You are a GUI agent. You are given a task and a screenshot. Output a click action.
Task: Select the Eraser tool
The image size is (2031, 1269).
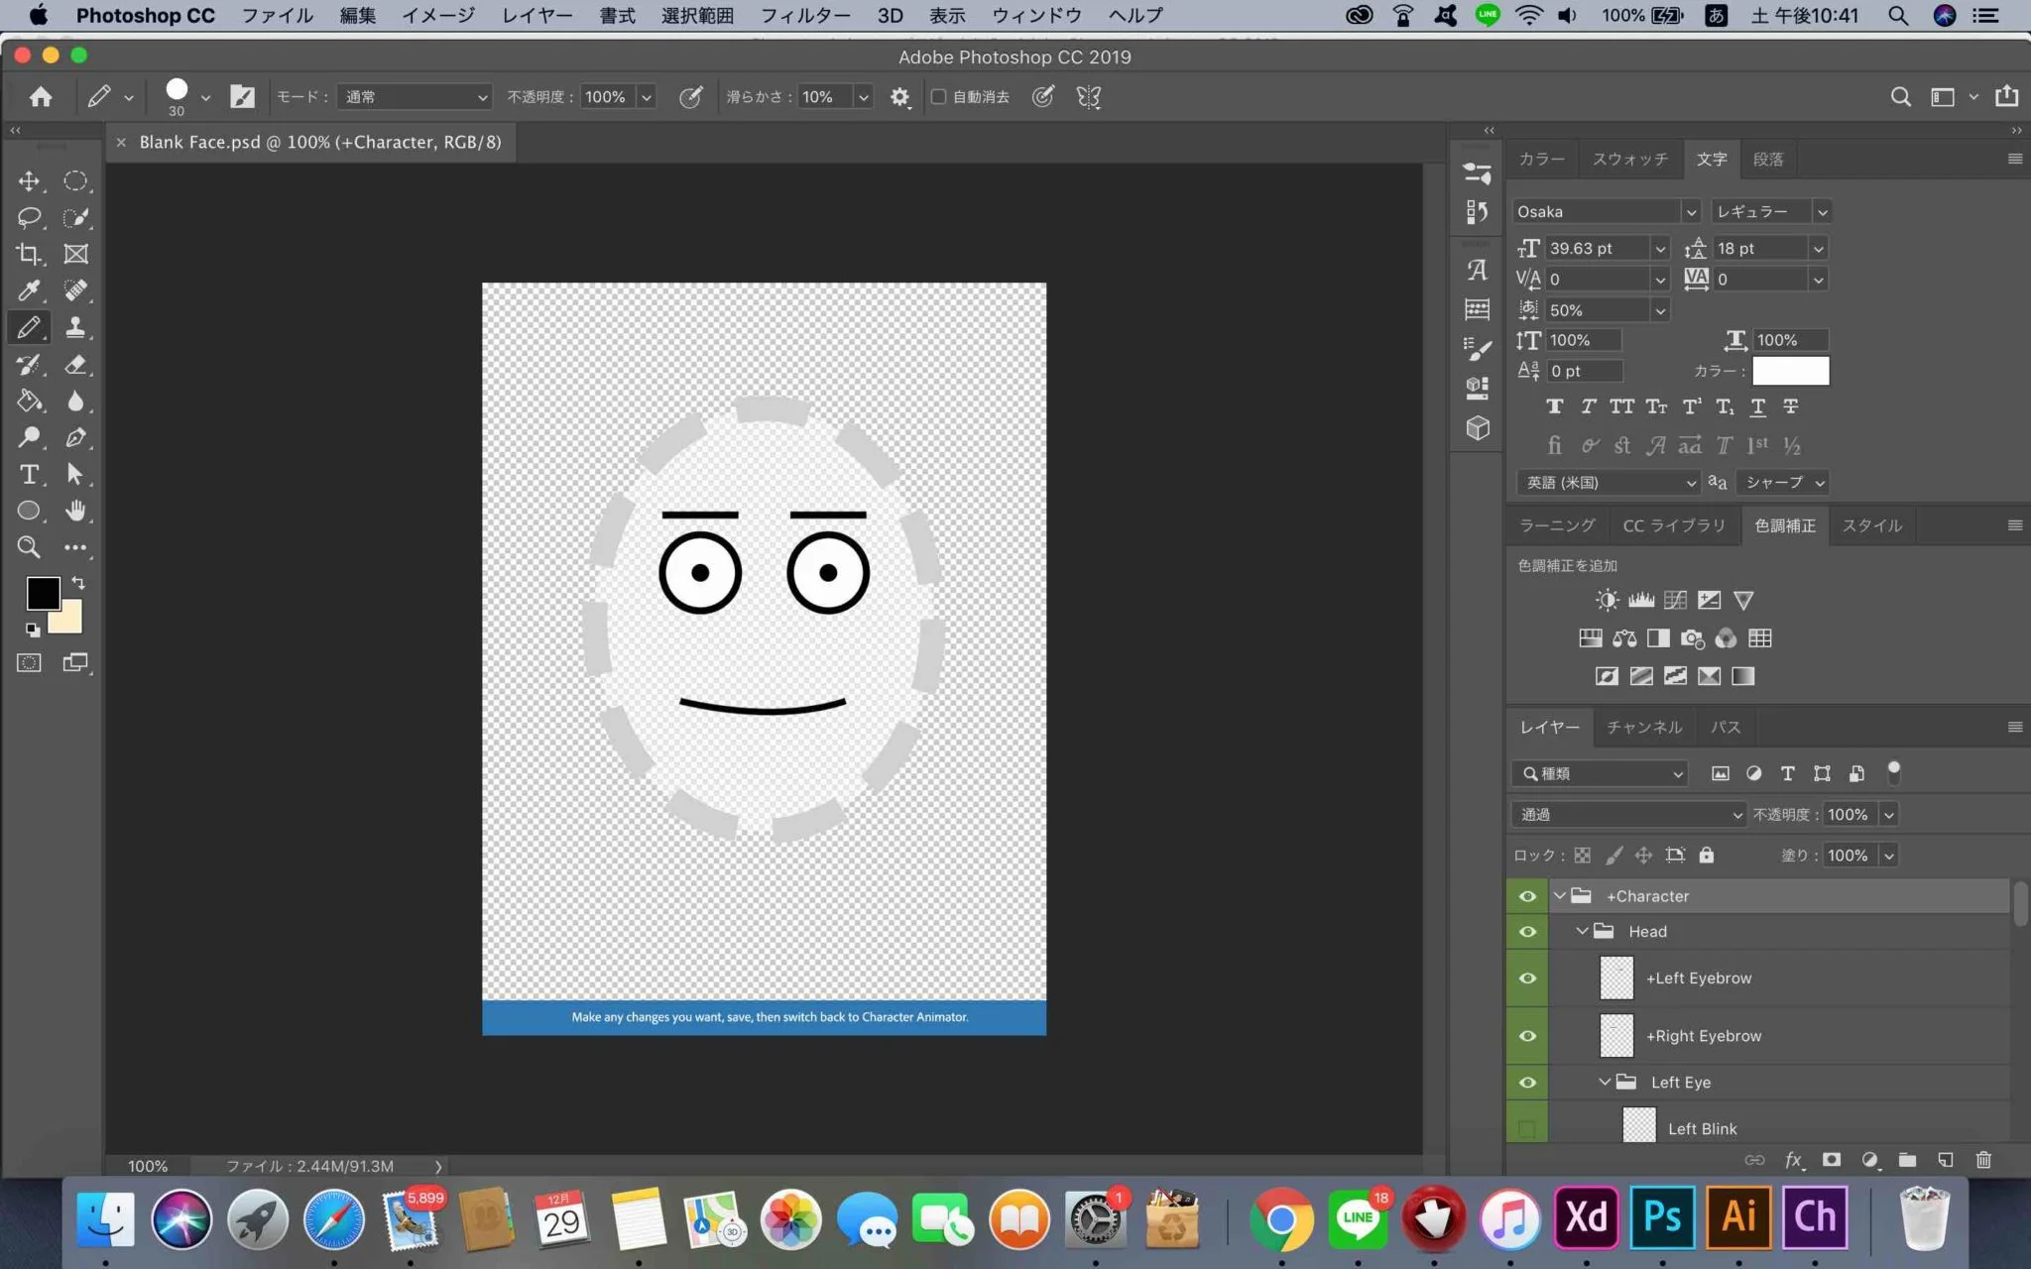click(x=75, y=364)
